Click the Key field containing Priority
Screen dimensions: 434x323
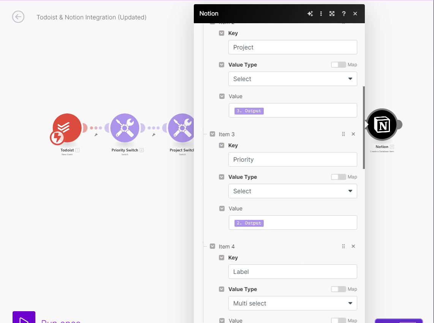(x=293, y=159)
